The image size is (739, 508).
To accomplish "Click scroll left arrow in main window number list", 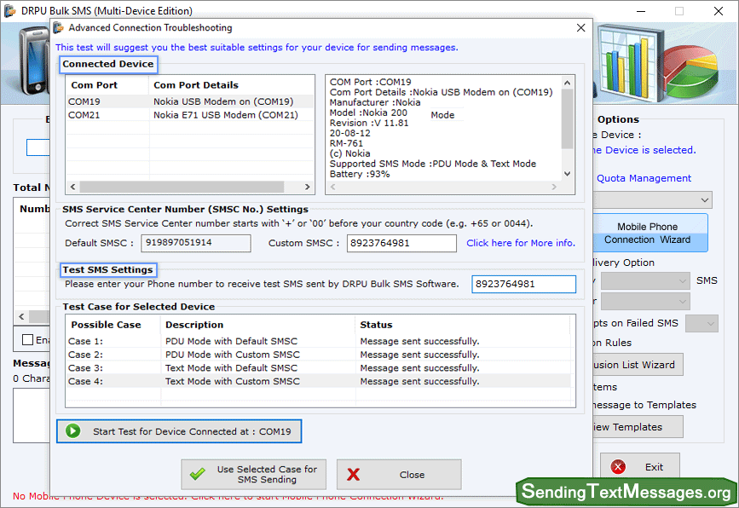I will (x=21, y=317).
